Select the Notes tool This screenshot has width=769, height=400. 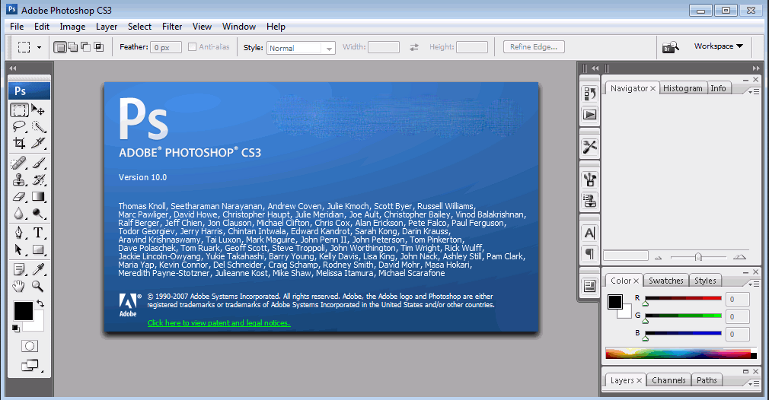[20, 268]
